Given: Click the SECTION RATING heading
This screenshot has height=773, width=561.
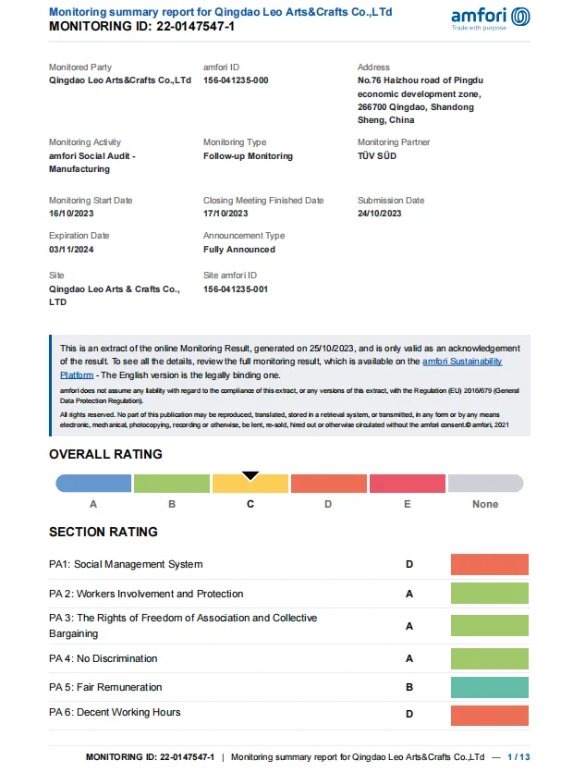Looking at the screenshot, I should coord(104,532).
